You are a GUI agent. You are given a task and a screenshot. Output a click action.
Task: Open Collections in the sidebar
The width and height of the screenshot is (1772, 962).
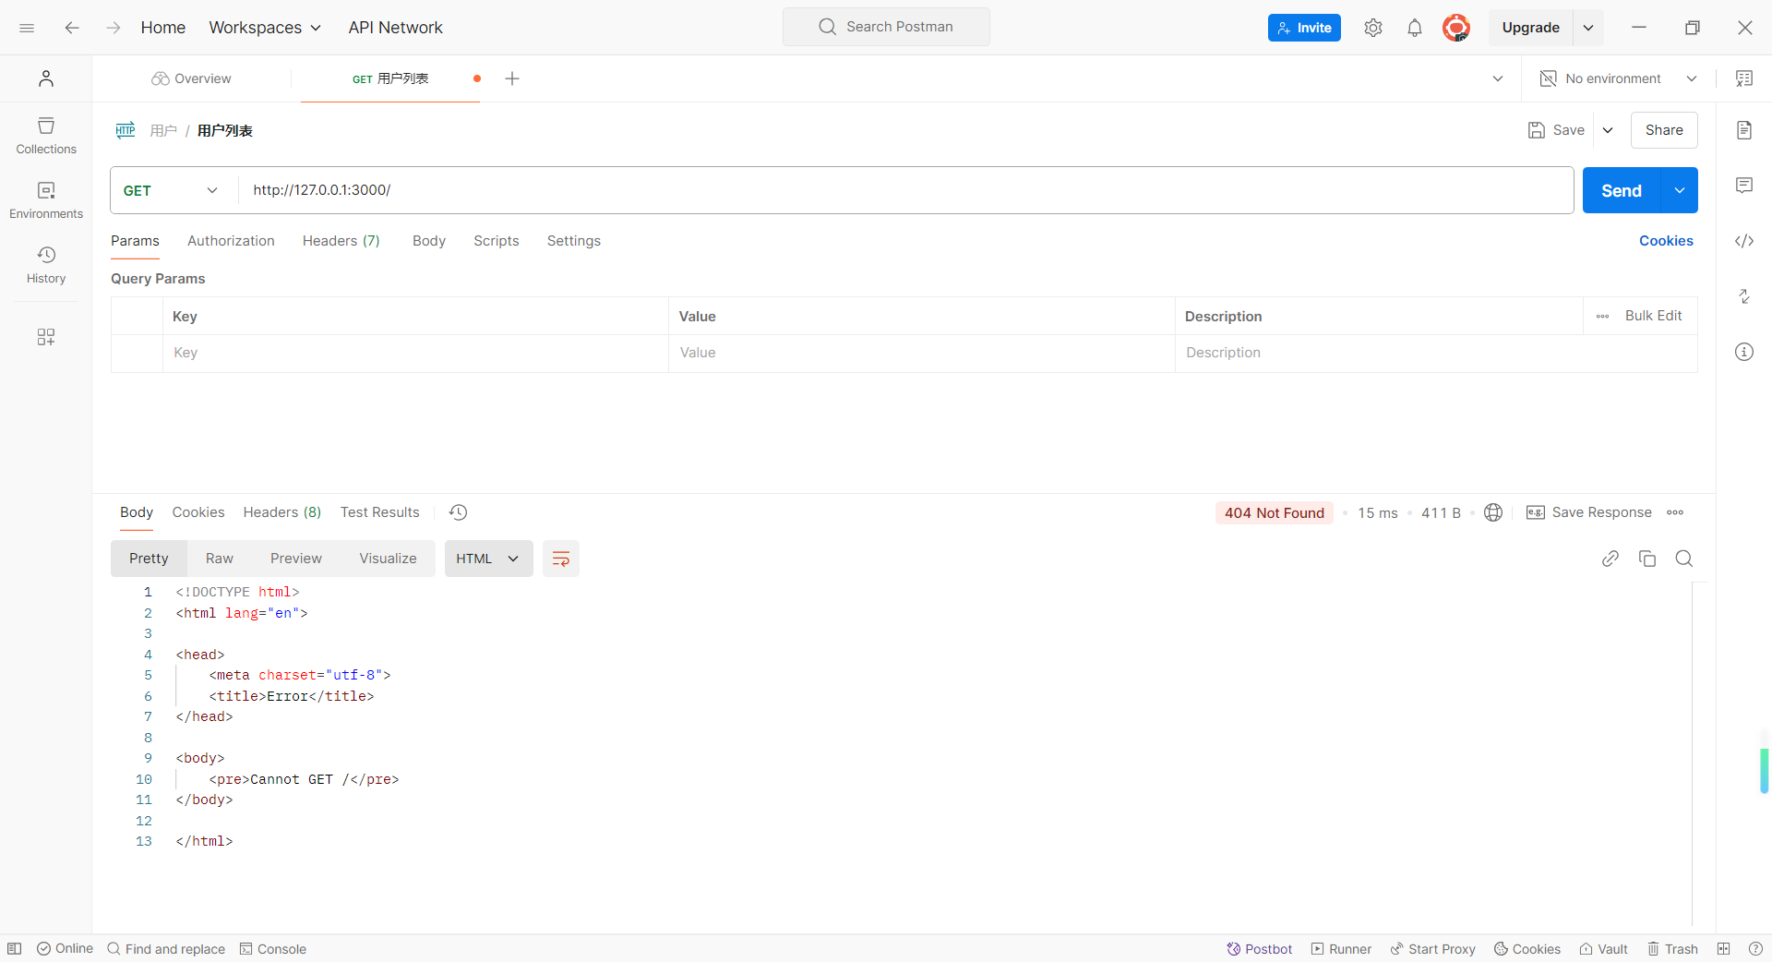point(46,136)
